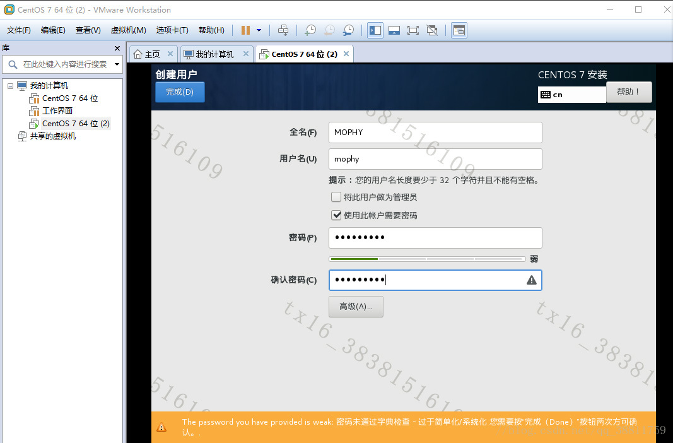Click the send Ctrl+Alt+Del toolbar icon

pyautogui.click(x=283, y=30)
